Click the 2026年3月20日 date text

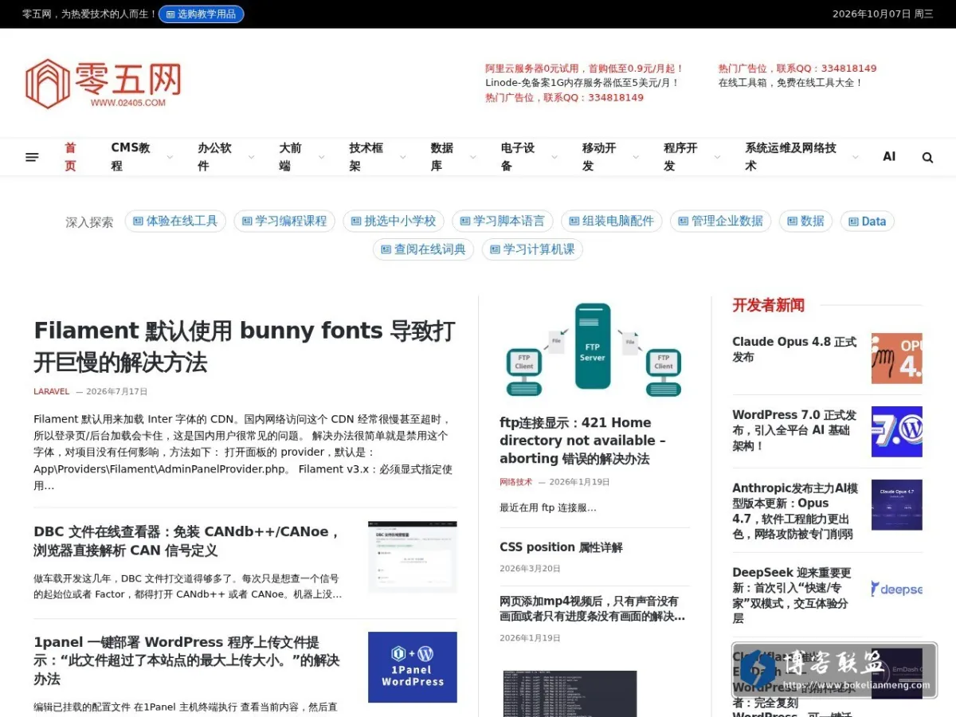coord(530,569)
